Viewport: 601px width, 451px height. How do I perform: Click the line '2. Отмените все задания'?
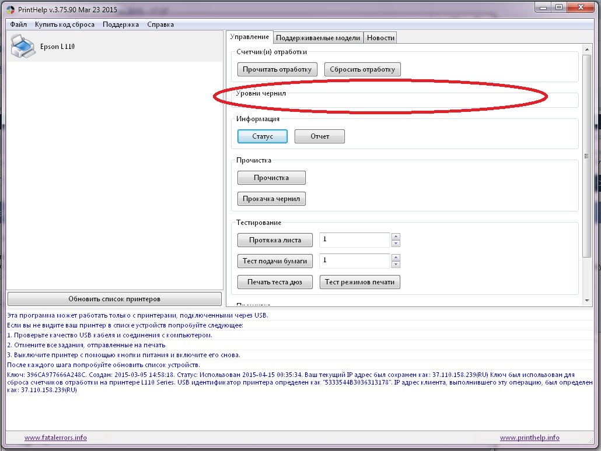(x=86, y=346)
